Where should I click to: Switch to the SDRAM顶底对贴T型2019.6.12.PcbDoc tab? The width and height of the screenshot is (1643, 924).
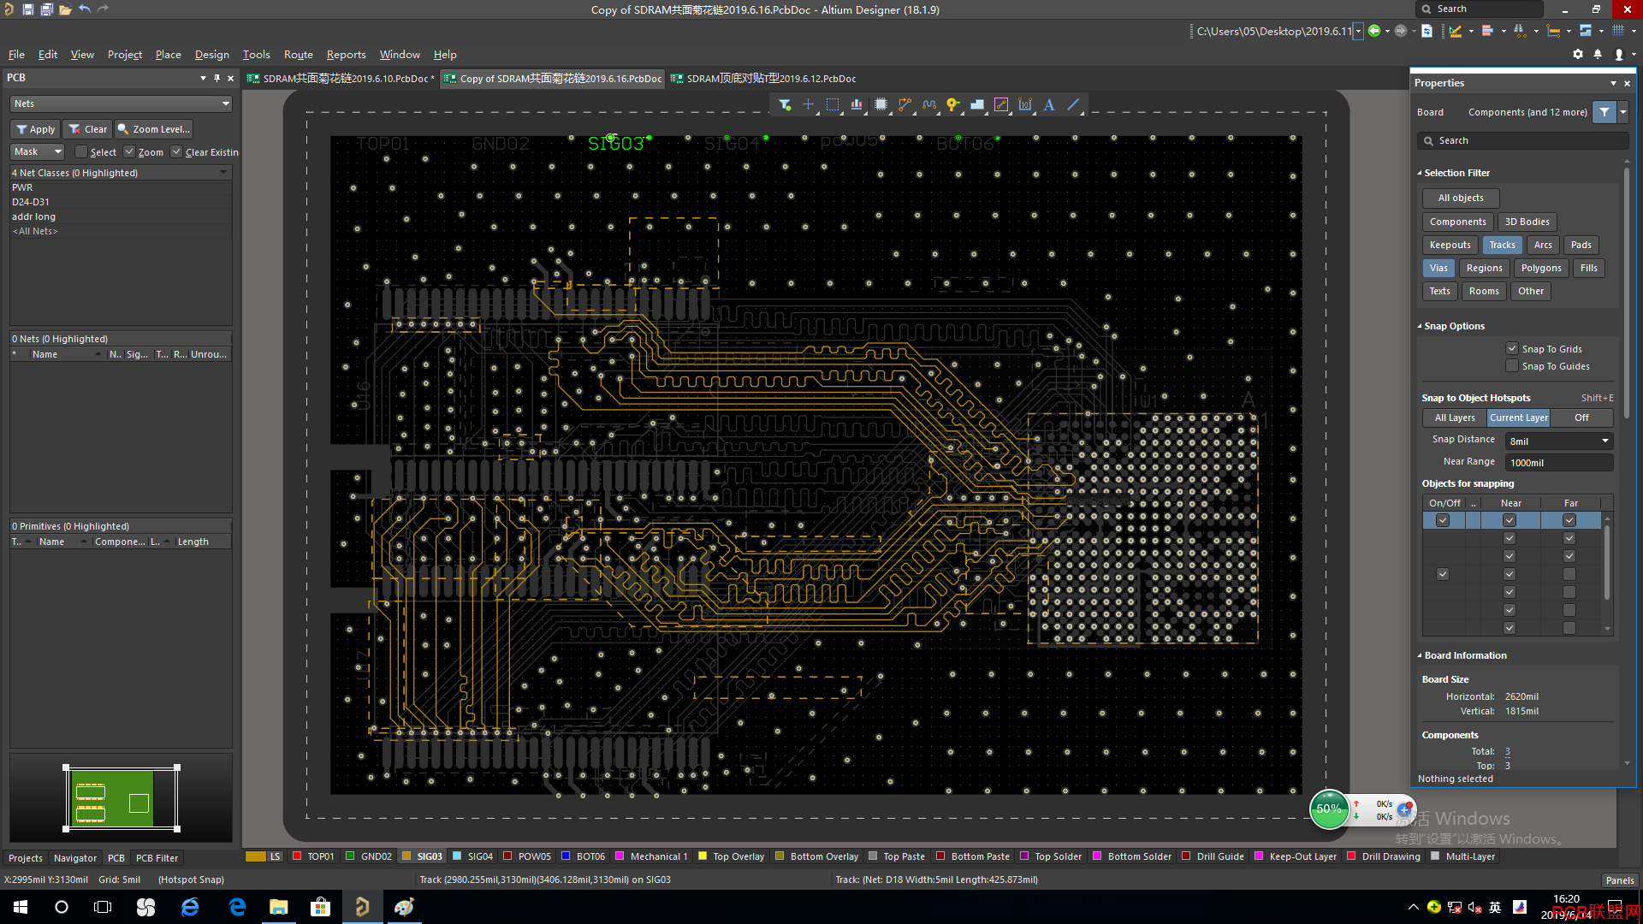click(x=763, y=78)
